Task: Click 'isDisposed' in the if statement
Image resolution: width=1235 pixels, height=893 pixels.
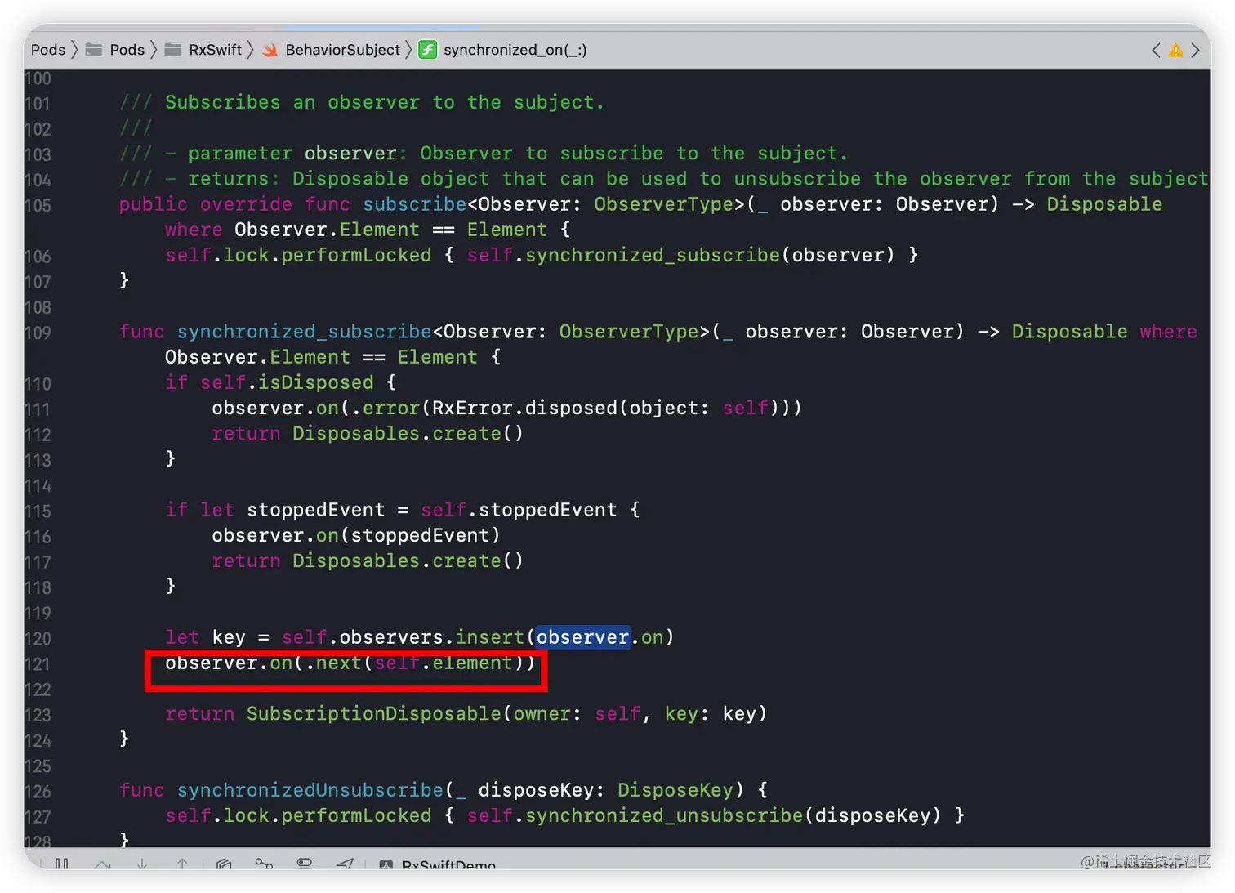Action: (x=315, y=382)
